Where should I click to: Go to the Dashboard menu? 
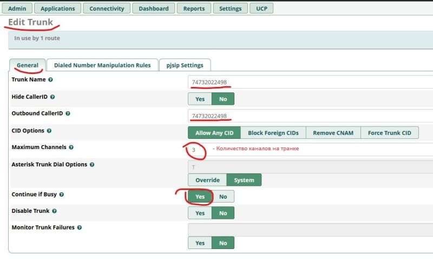click(x=154, y=8)
